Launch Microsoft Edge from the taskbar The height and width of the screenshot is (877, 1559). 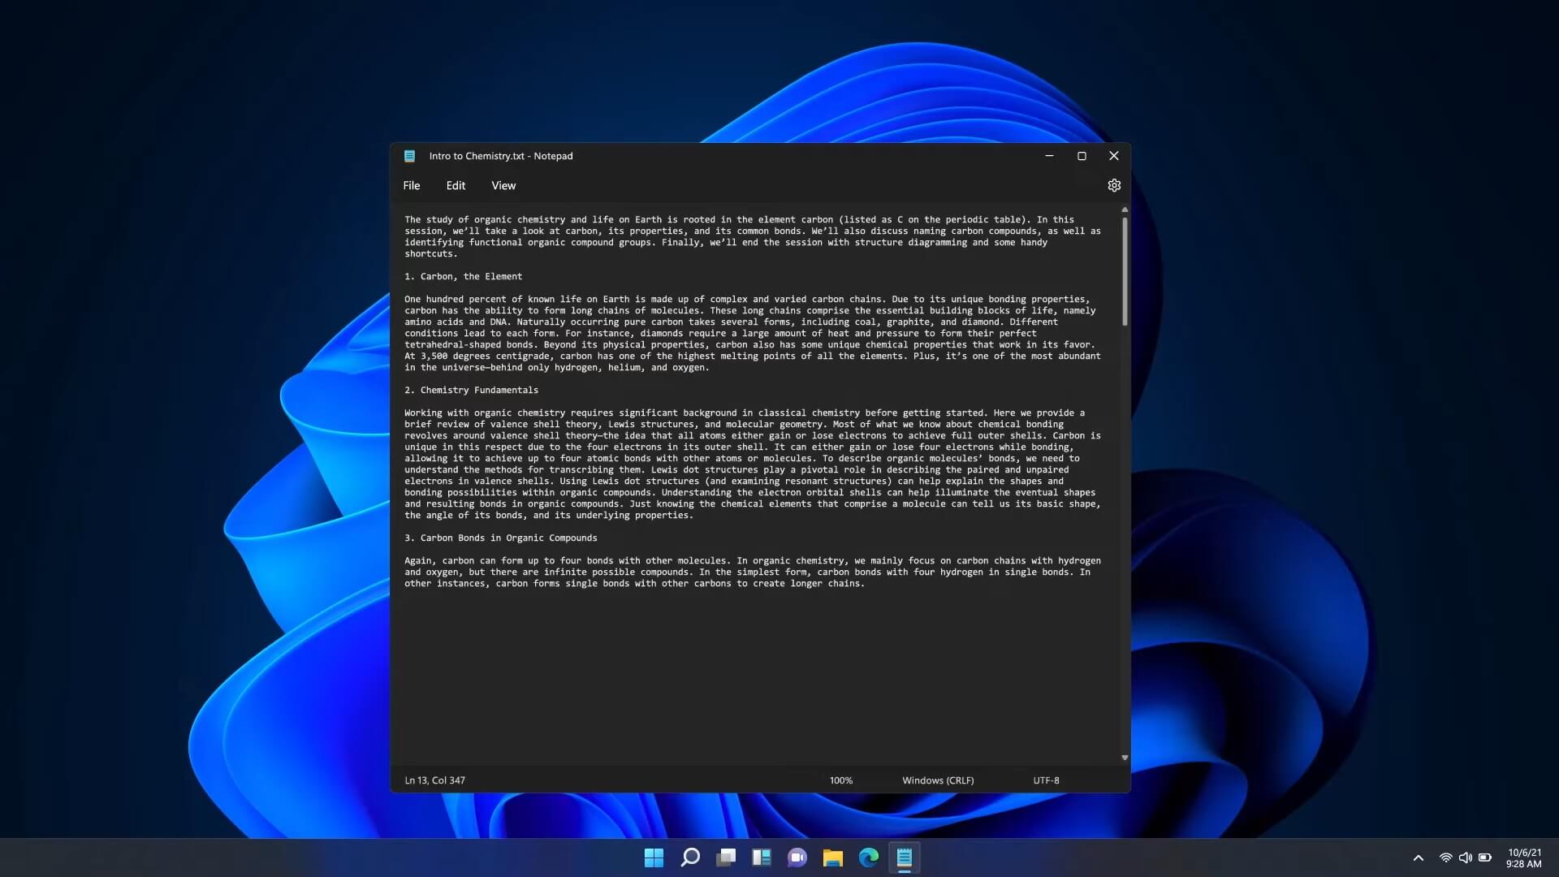tap(869, 857)
